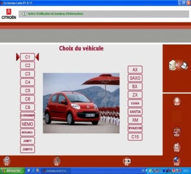Click the F12 globe icon at bottom right
This screenshot has height=174, width=191.
[177, 161]
